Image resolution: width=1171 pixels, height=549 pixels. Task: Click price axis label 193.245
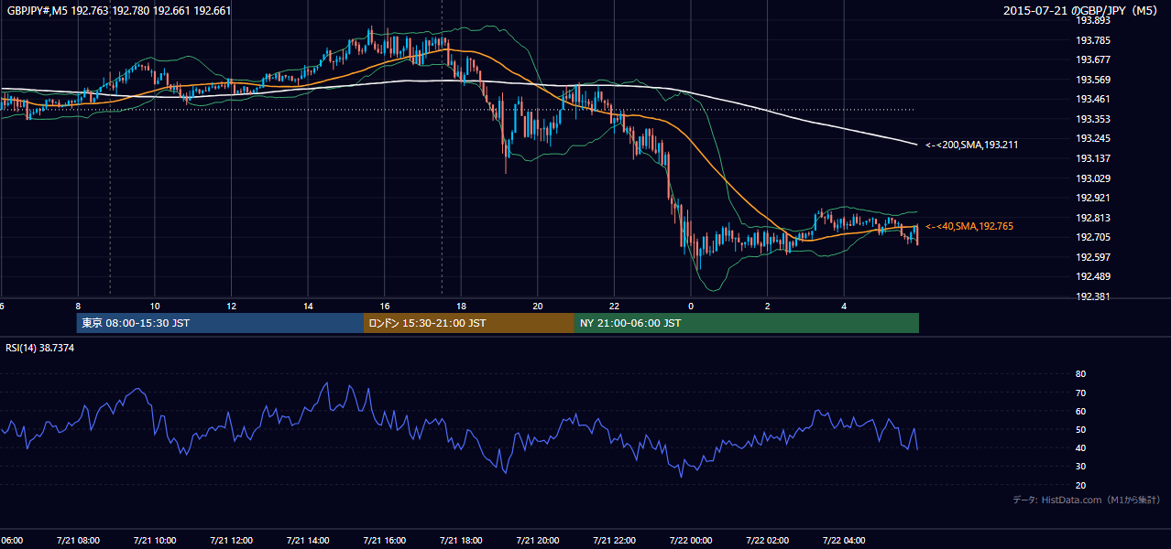(1093, 139)
